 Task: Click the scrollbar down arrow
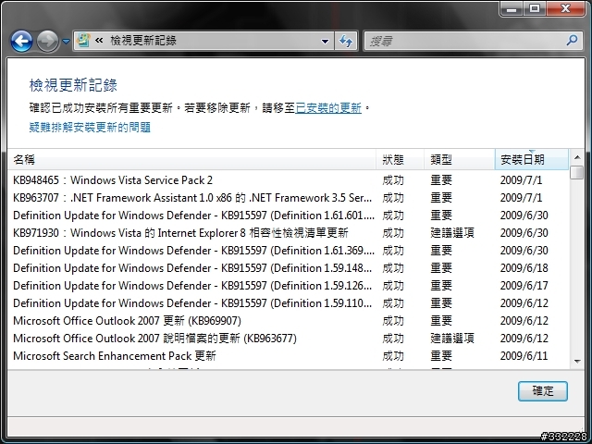(x=577, y=362)
